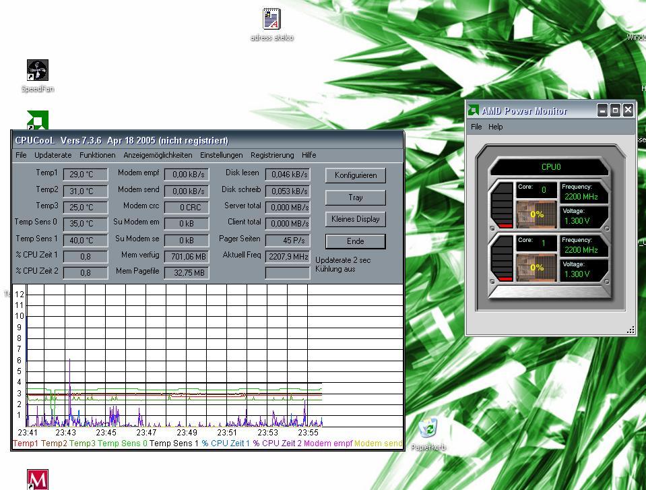This screenshot has height=490, width=646.
Task: Open the Funktionen menu
Action: pyautogui.click(x=97, y=155)
